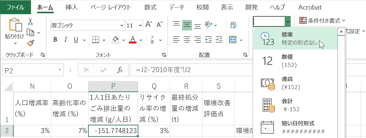
Task: Open the Copy options dropdown arrow
Action: coord(38,33)
